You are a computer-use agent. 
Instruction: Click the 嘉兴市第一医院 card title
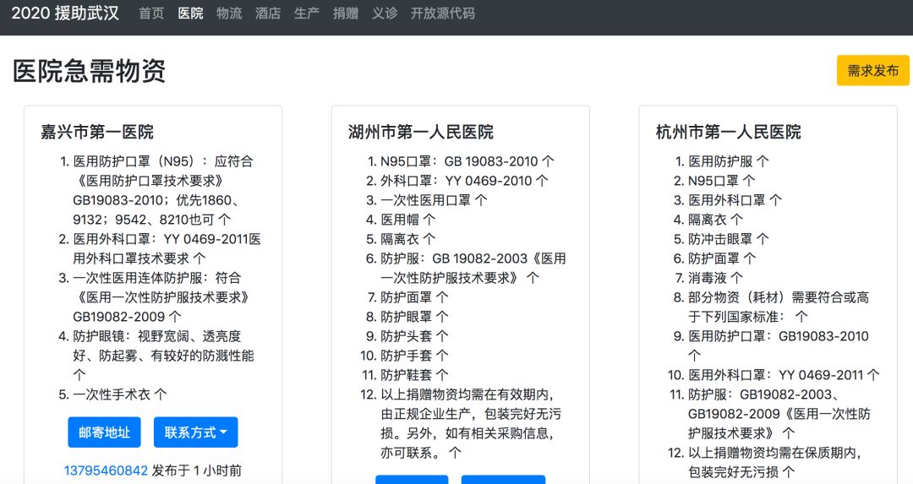click(x=97, y=132)
